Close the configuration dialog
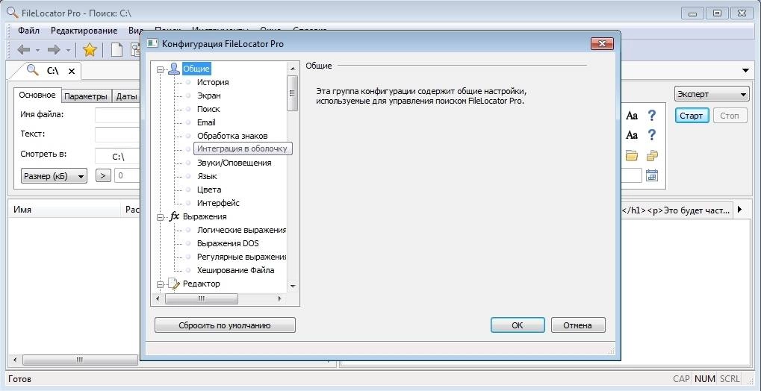This screenshot has height=391, width=761. [x=602, y=44]
